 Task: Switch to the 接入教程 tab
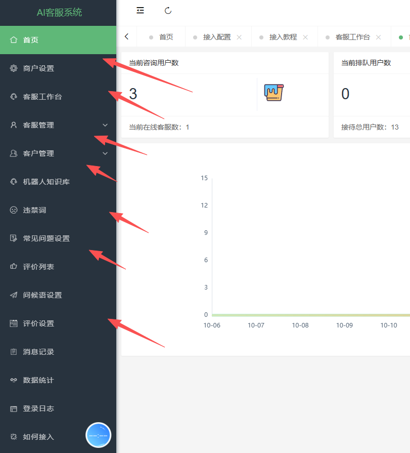283,37
